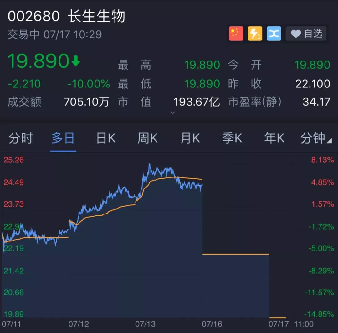Tap the 今开 value 19.890

point(312,65)
